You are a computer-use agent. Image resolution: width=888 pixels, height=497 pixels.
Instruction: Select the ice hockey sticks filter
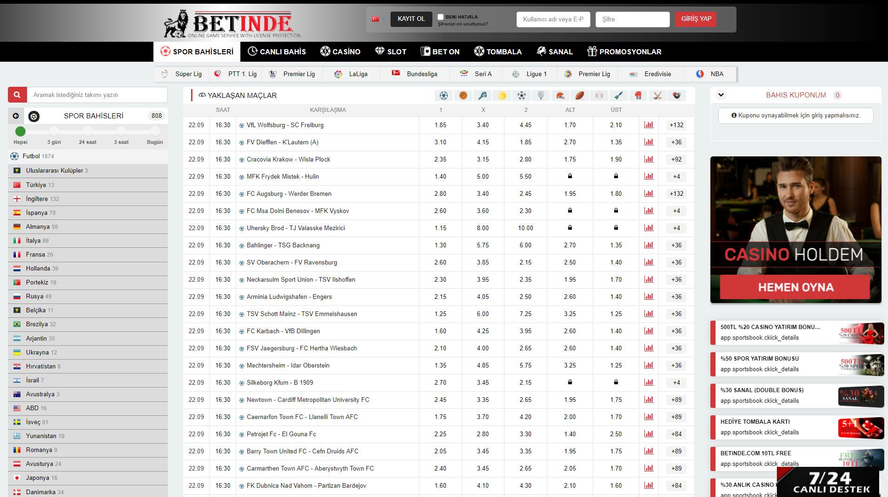click(657, 96)
